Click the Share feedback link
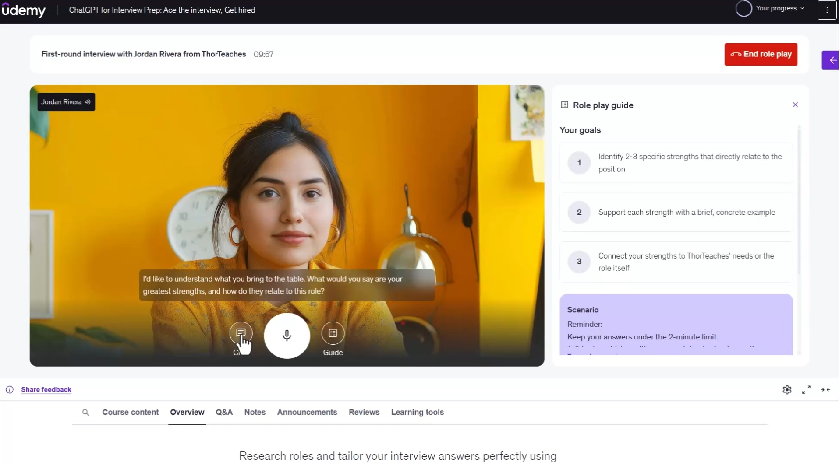 pyautogui.click(x=46, y=389)
